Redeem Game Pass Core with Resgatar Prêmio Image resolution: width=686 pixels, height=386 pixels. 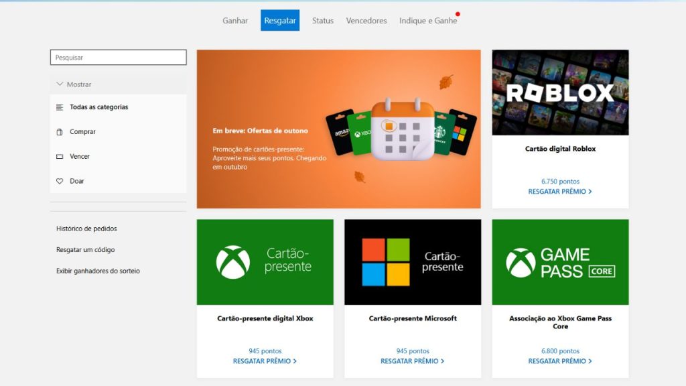click(560, 361)
